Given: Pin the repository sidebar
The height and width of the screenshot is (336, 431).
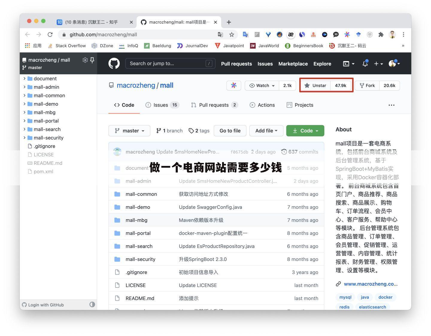Looking at the screenshot, I should tap(92, 60).
